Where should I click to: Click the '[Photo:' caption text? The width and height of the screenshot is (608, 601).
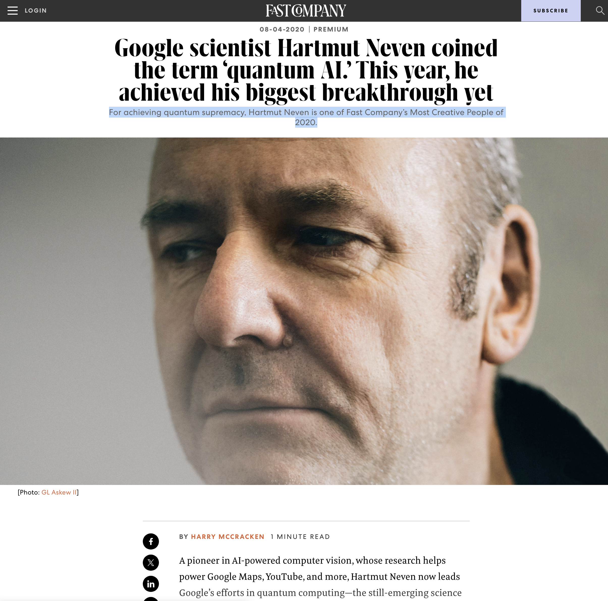coord(29,493)
